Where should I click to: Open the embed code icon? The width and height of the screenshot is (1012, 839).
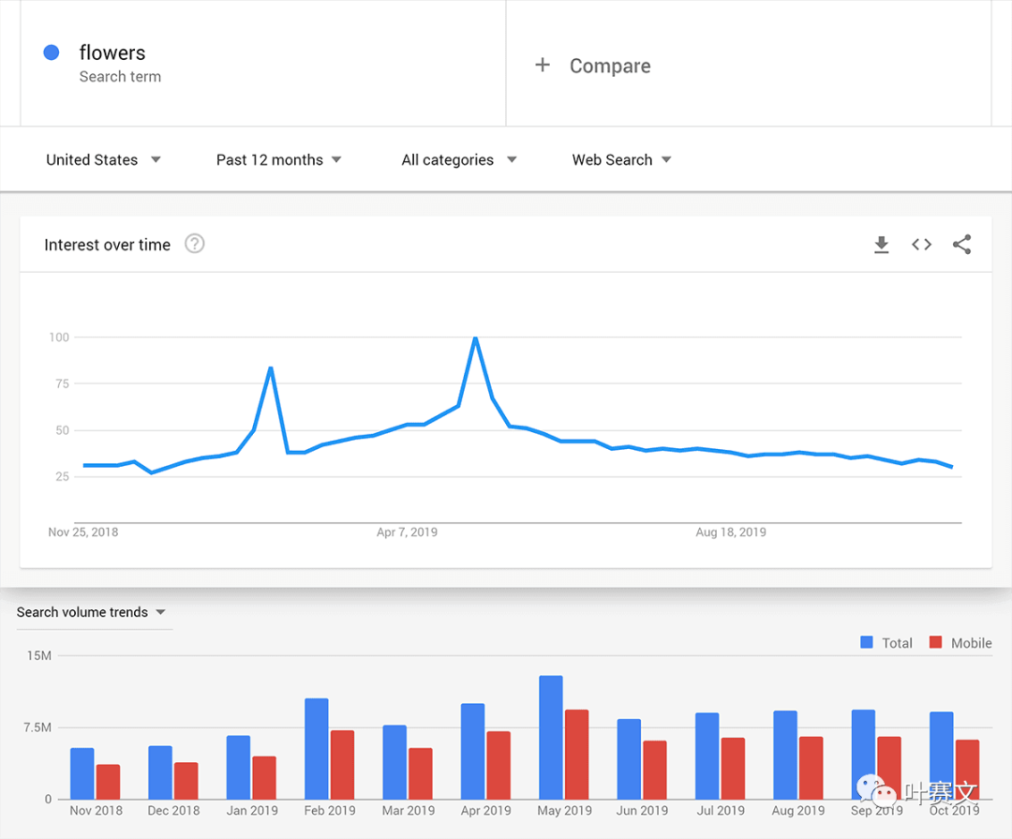[922, 244]
